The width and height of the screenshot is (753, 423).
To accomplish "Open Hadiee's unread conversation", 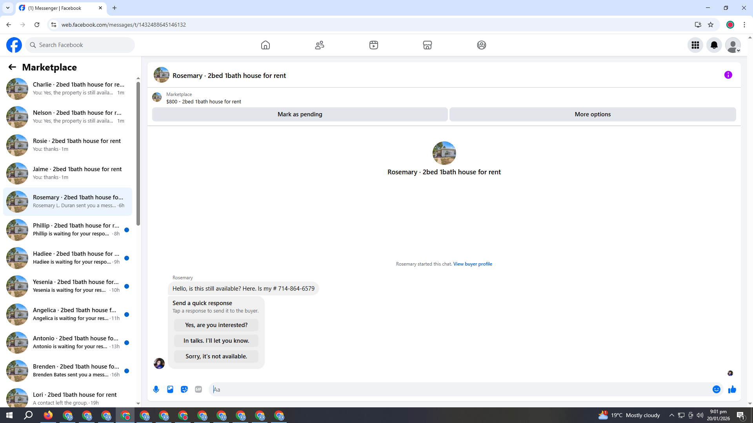I will click(67, 258).
